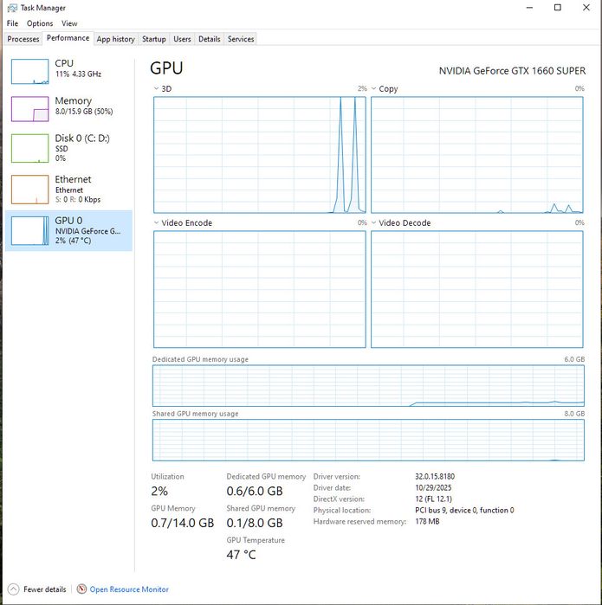Go to the Users tab
The height and width of the screenshot is (605, 602).
pos(182,39)
